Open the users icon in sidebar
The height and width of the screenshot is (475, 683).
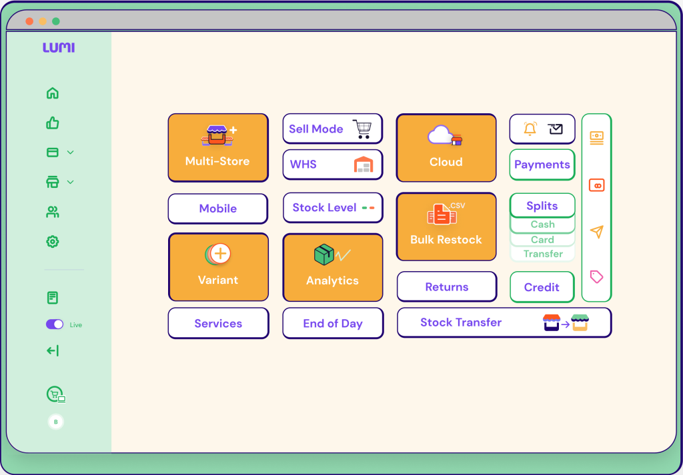click(53, 213)
